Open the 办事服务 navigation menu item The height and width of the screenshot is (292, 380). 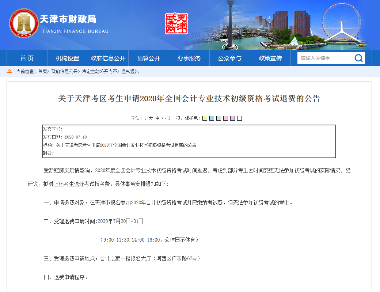point(189,58)
